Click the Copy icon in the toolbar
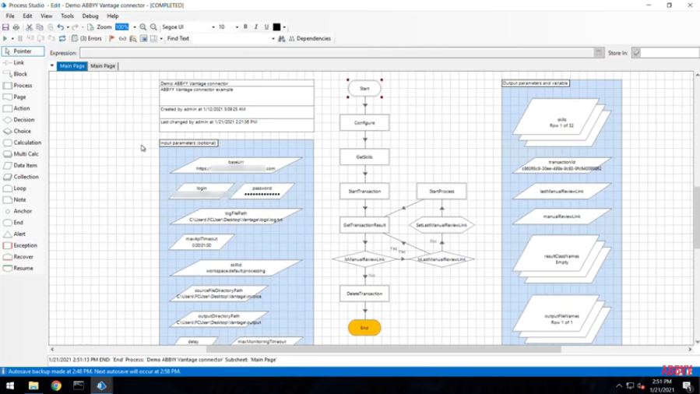The image size is (700, 394). click(x=40, y=27)
